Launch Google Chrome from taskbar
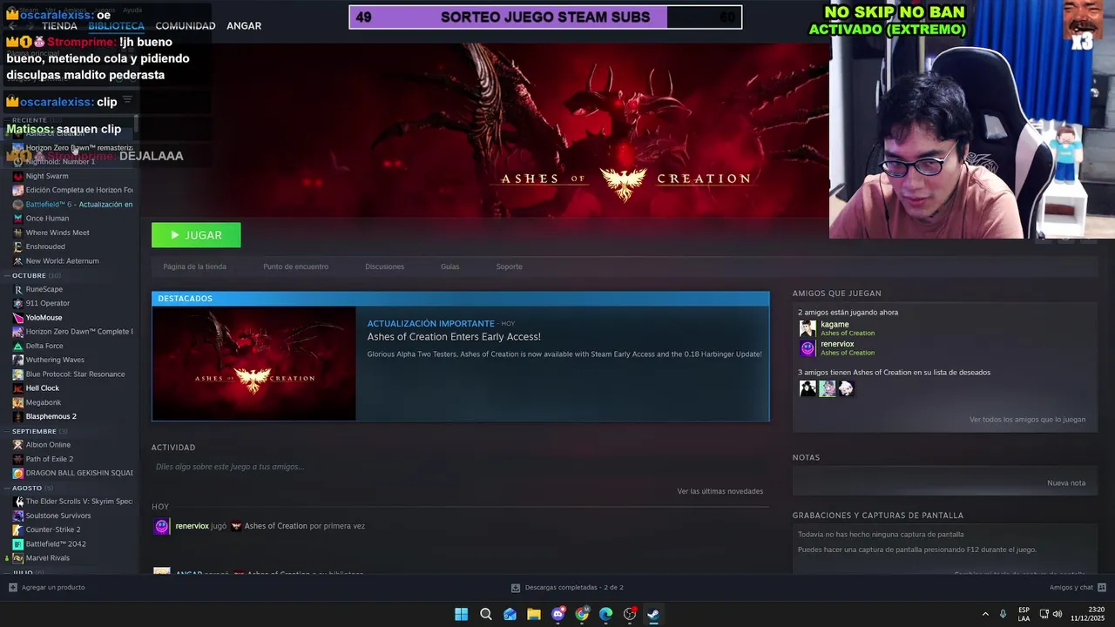The image size is (1115, 627). (582, 614)
